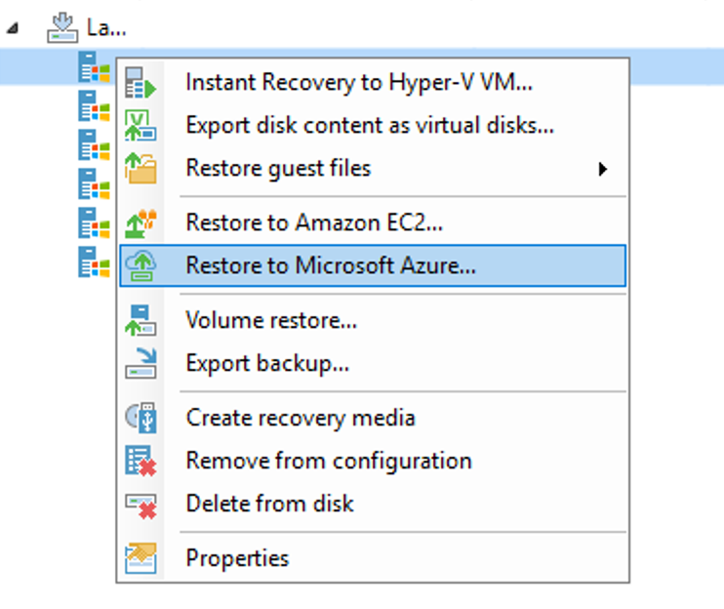The image size is (724, 609).
Task: Click the Restore to Microsoft Azure cloud icon
Action: (141, 265)
